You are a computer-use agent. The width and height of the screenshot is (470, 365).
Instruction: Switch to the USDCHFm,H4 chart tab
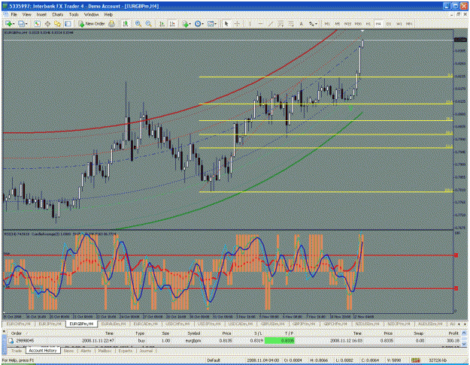[x=178, y=324]
